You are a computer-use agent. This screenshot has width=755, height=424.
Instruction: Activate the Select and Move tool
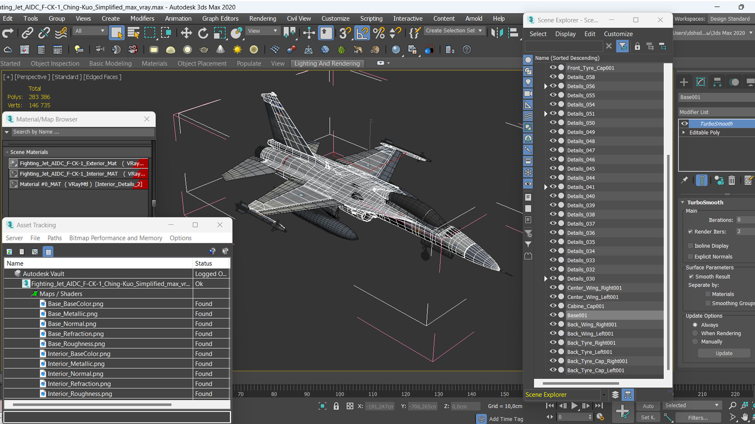(x=186, y=33)
